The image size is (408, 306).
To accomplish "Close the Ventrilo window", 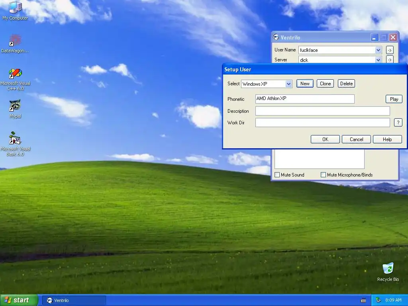I will click(x=393, y=37).
